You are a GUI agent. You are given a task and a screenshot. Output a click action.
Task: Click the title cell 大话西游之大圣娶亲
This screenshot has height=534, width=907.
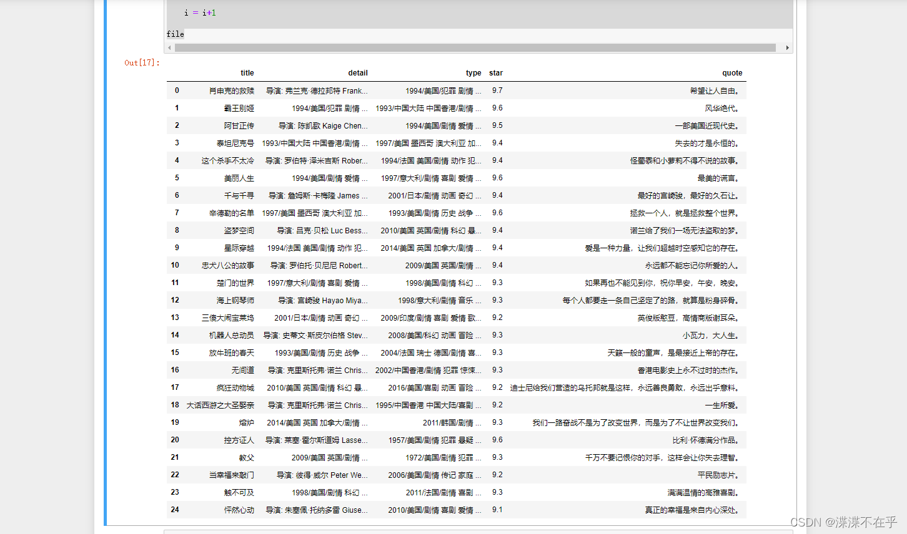(x=221, y=405)
